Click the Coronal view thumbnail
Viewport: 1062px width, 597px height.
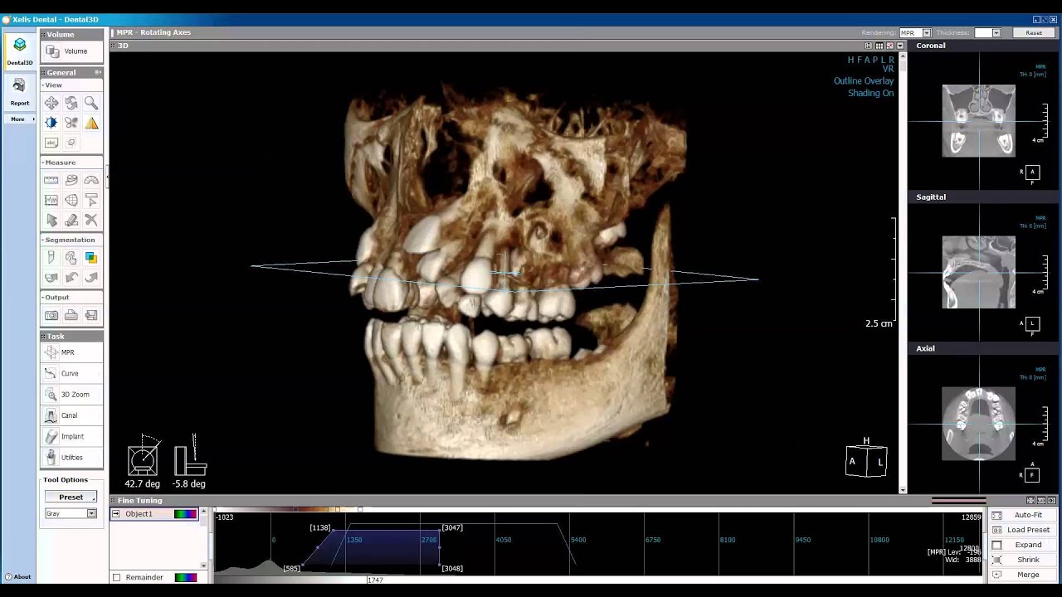tap(978, 121)
